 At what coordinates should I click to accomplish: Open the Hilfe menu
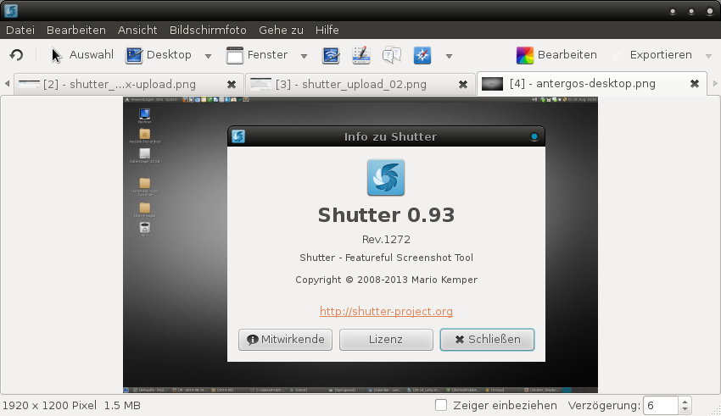(x=327, y=30)
